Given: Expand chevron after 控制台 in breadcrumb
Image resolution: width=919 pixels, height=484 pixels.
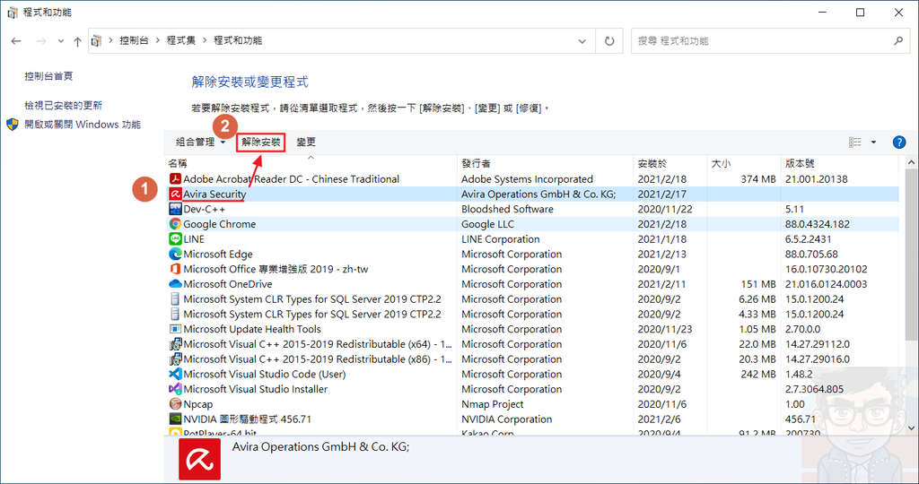Looking at the screenshot, I should (x=158, y=40).
